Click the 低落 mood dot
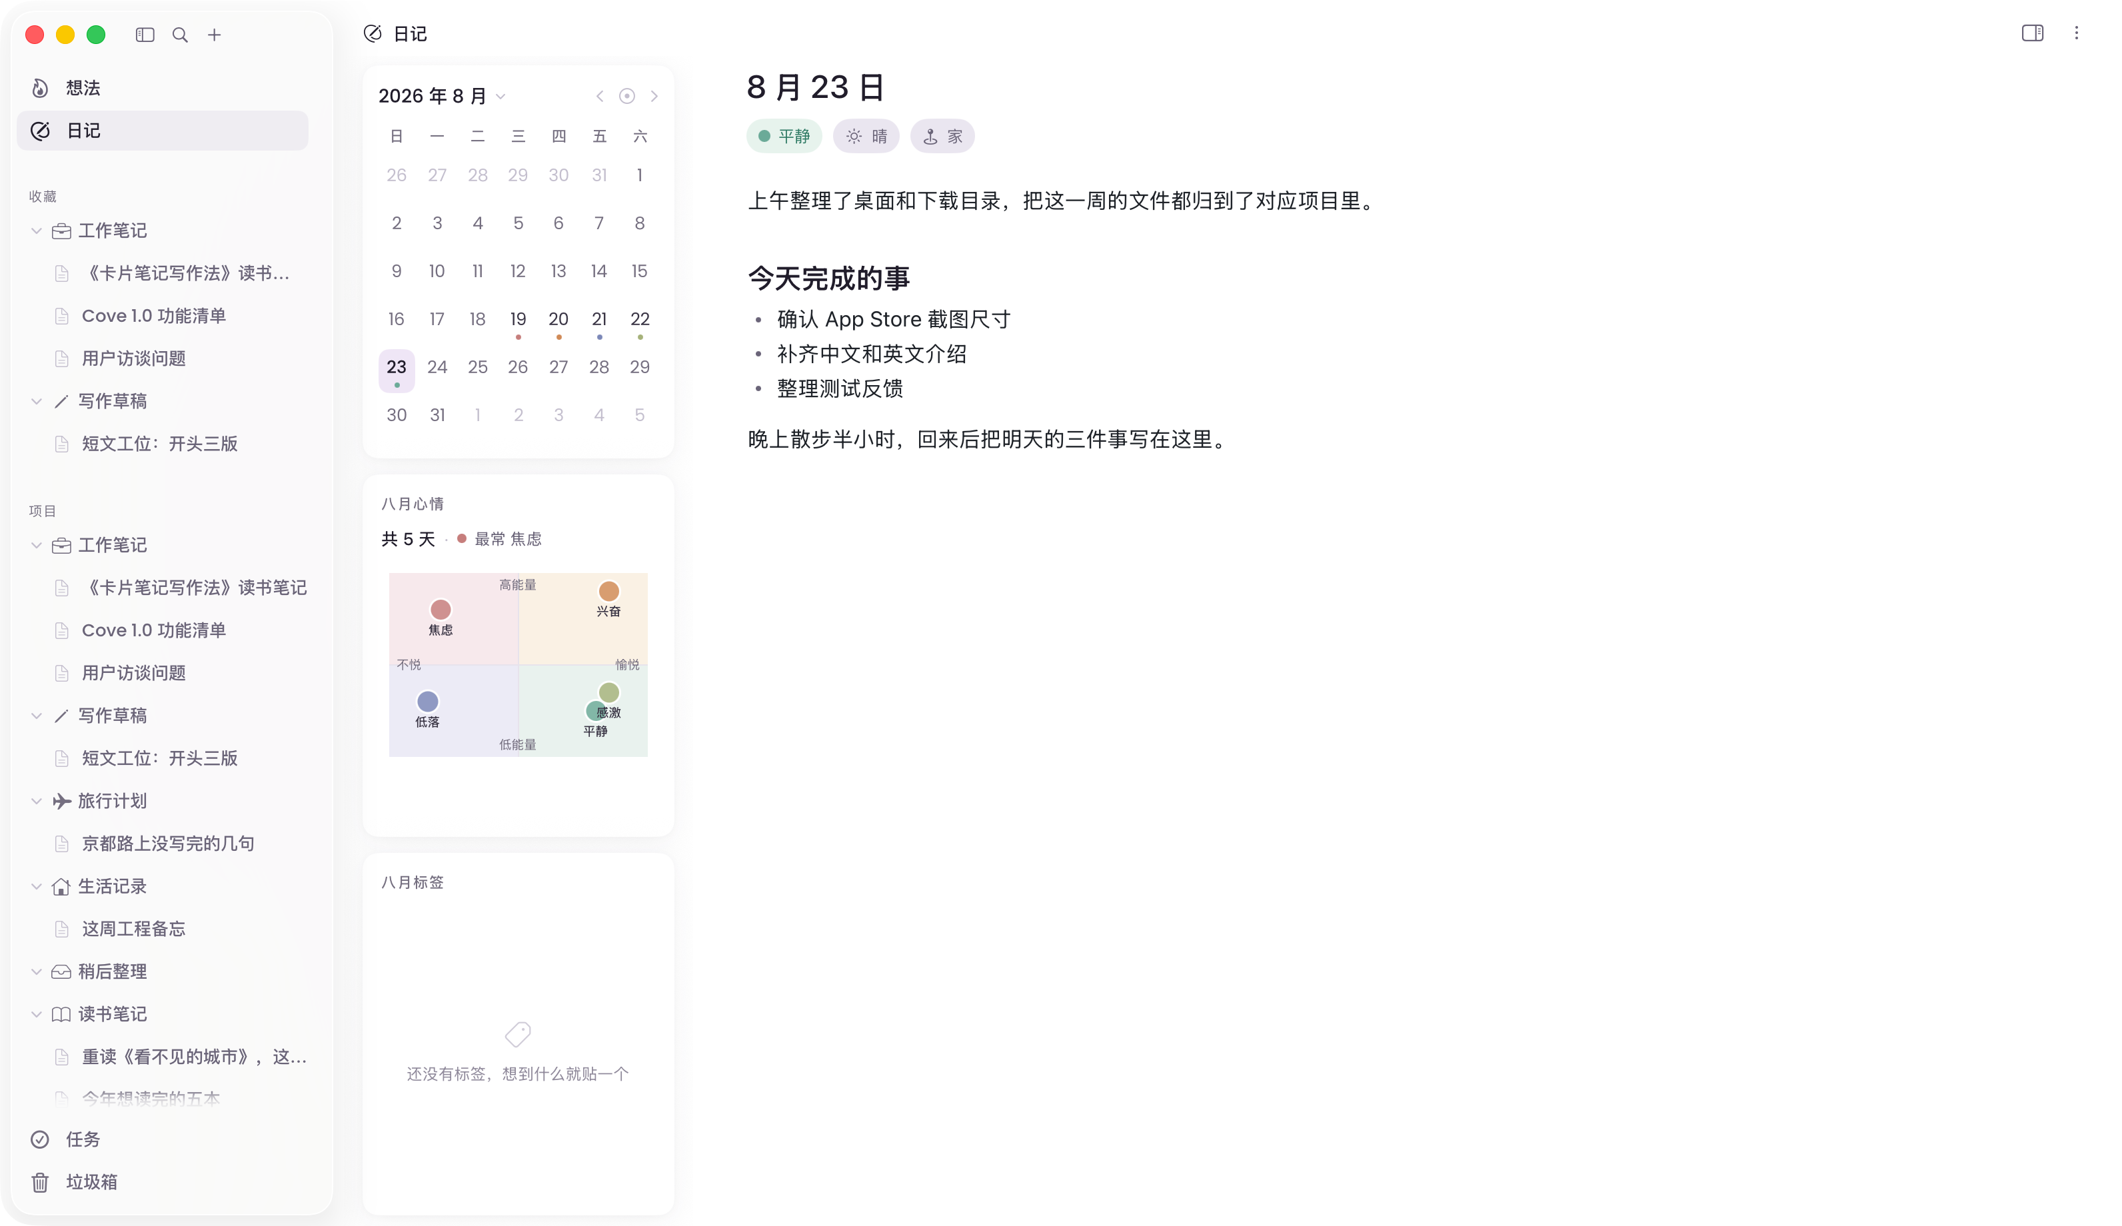Viewport: 2122px width, 1226px height. pos(428,702)
